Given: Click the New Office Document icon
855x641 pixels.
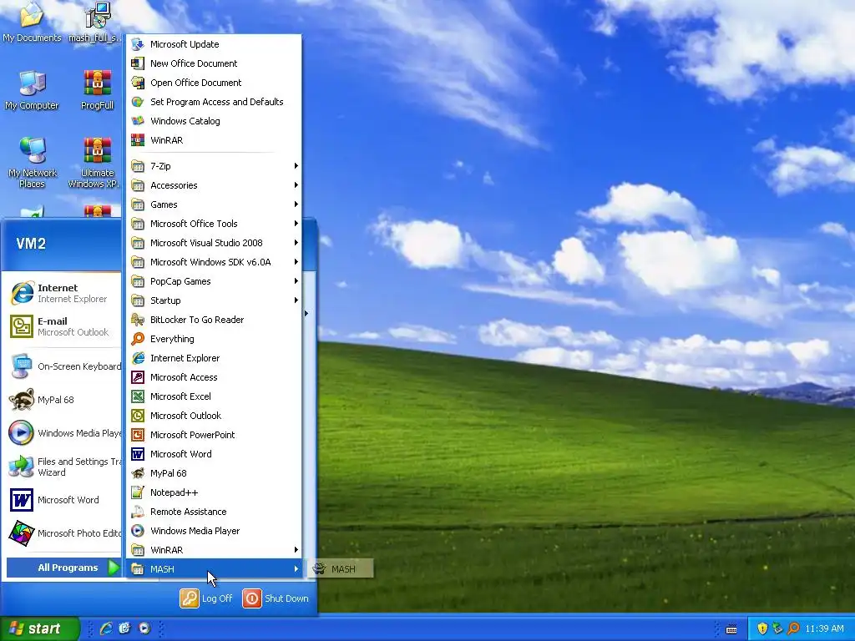Looking at the screenshot, I should 138,63.
